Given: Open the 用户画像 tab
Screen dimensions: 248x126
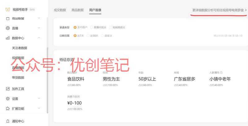Looking at the screenshot, I should click(x=95, y=10).
